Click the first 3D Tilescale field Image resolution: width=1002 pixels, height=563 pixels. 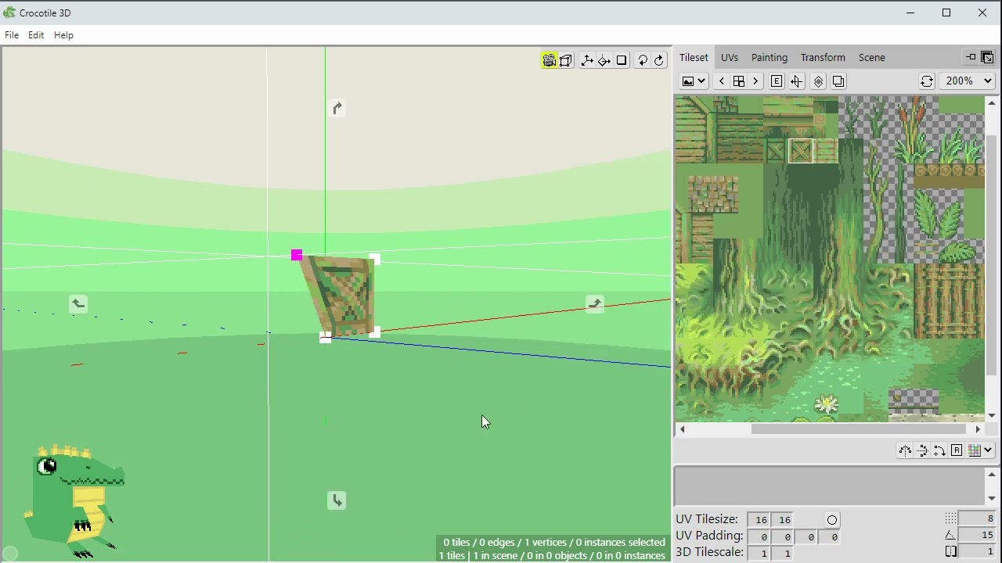tap(759, 554)
